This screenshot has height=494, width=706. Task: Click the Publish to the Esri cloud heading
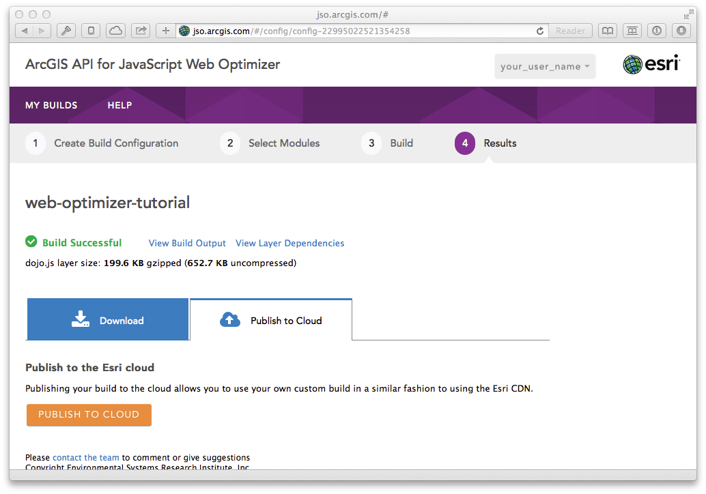[x=89, y=368]
